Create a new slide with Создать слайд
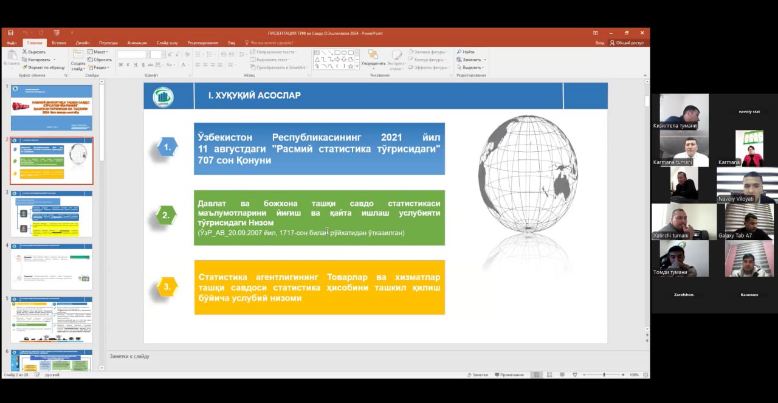The image size is (778, 403). coord(78,60)
